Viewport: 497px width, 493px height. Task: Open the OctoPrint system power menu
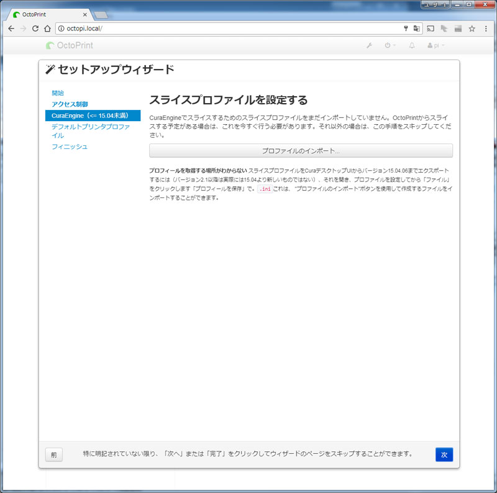pyautogui.click(x=390, y=45)
